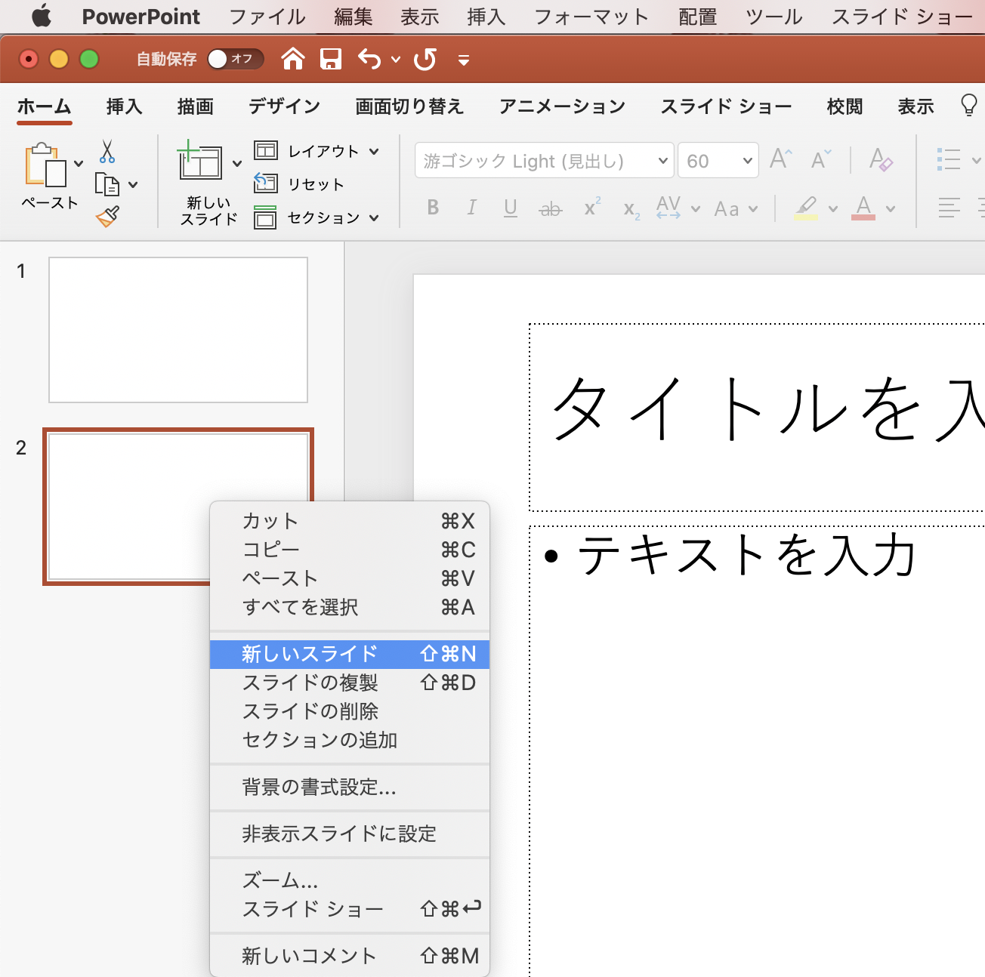The image size is (985, 977).
Task: Open the レイアウト dropdown
Action: coord(316,151)
